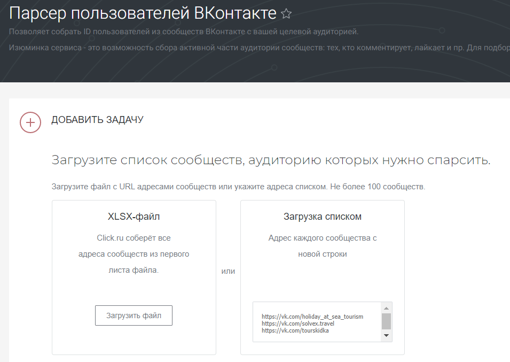Click the tourskidka URL line
The height and width of the screenshot is (362, 510).
[x=295, y=330]
